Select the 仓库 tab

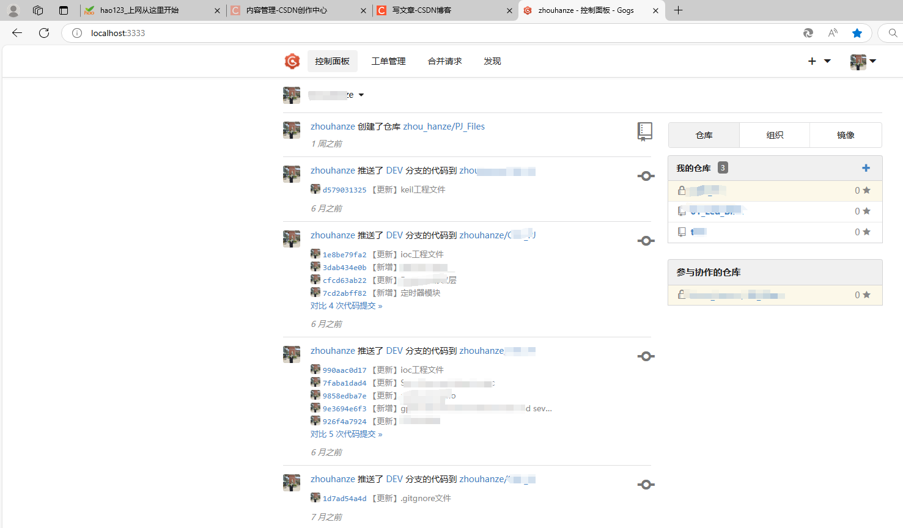[704, 135]
